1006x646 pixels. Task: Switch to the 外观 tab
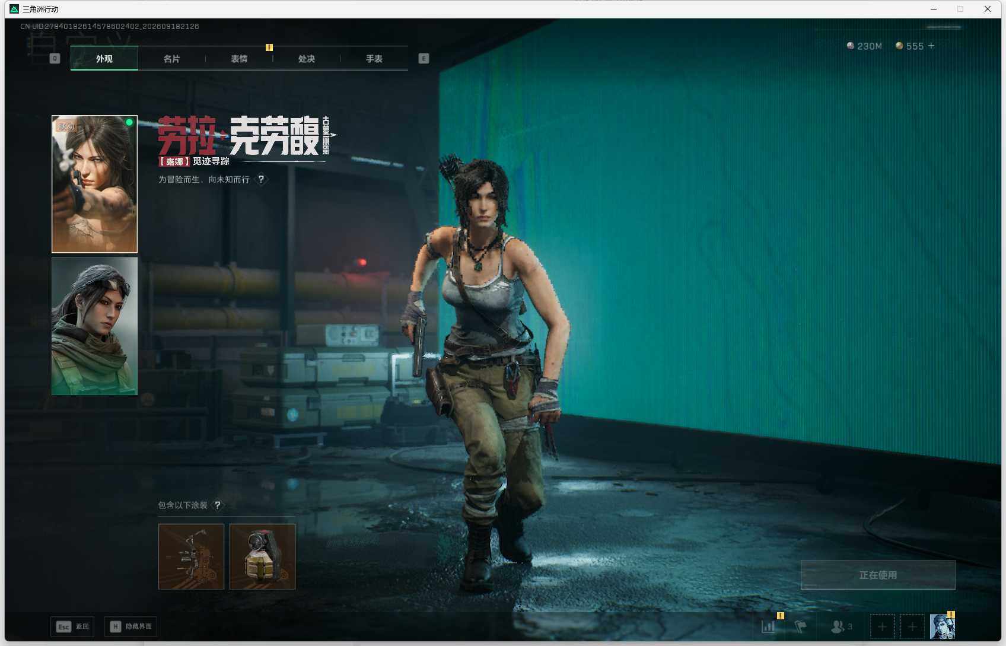point(104,58)
